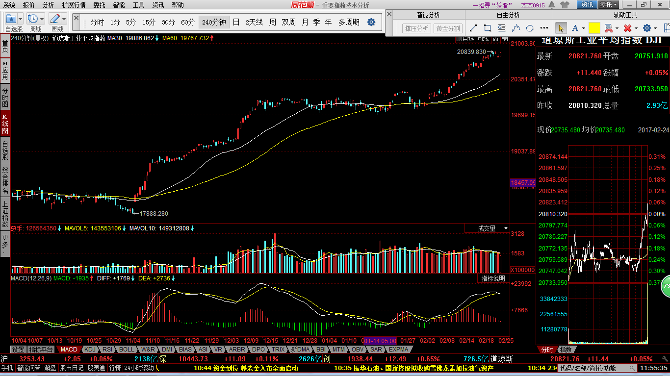The height and width of the screenshot is (376, 670).
Task: Select the BOLL indicator tab
Action: click(127, 350)
